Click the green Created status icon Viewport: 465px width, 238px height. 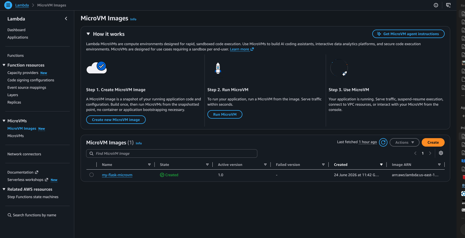162,175
